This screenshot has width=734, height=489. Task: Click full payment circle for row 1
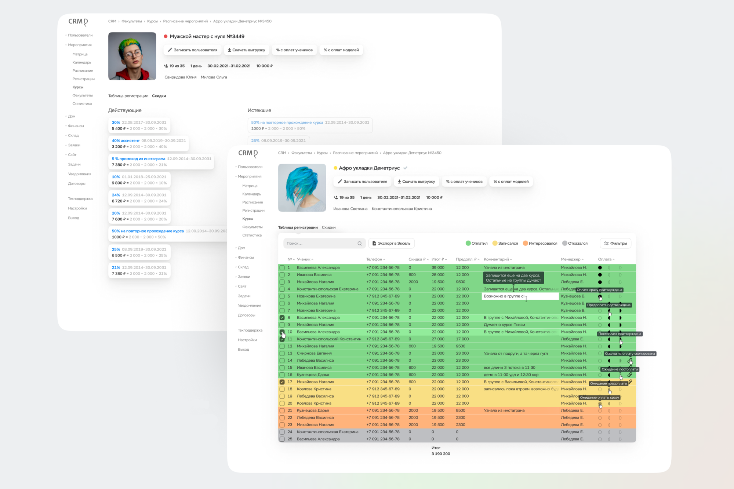600,268
